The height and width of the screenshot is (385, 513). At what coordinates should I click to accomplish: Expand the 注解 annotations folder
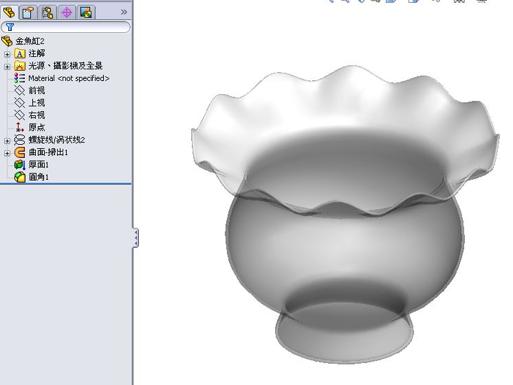[x=7, y=54]
